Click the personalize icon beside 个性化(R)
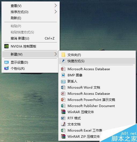Image resolution: width=137 pixels, height=142 pixels. point(6,68)
